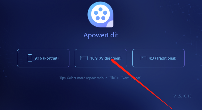Click the "(Traditional)" label
Viewport: 202px width, 110px height.
[166, 58]
